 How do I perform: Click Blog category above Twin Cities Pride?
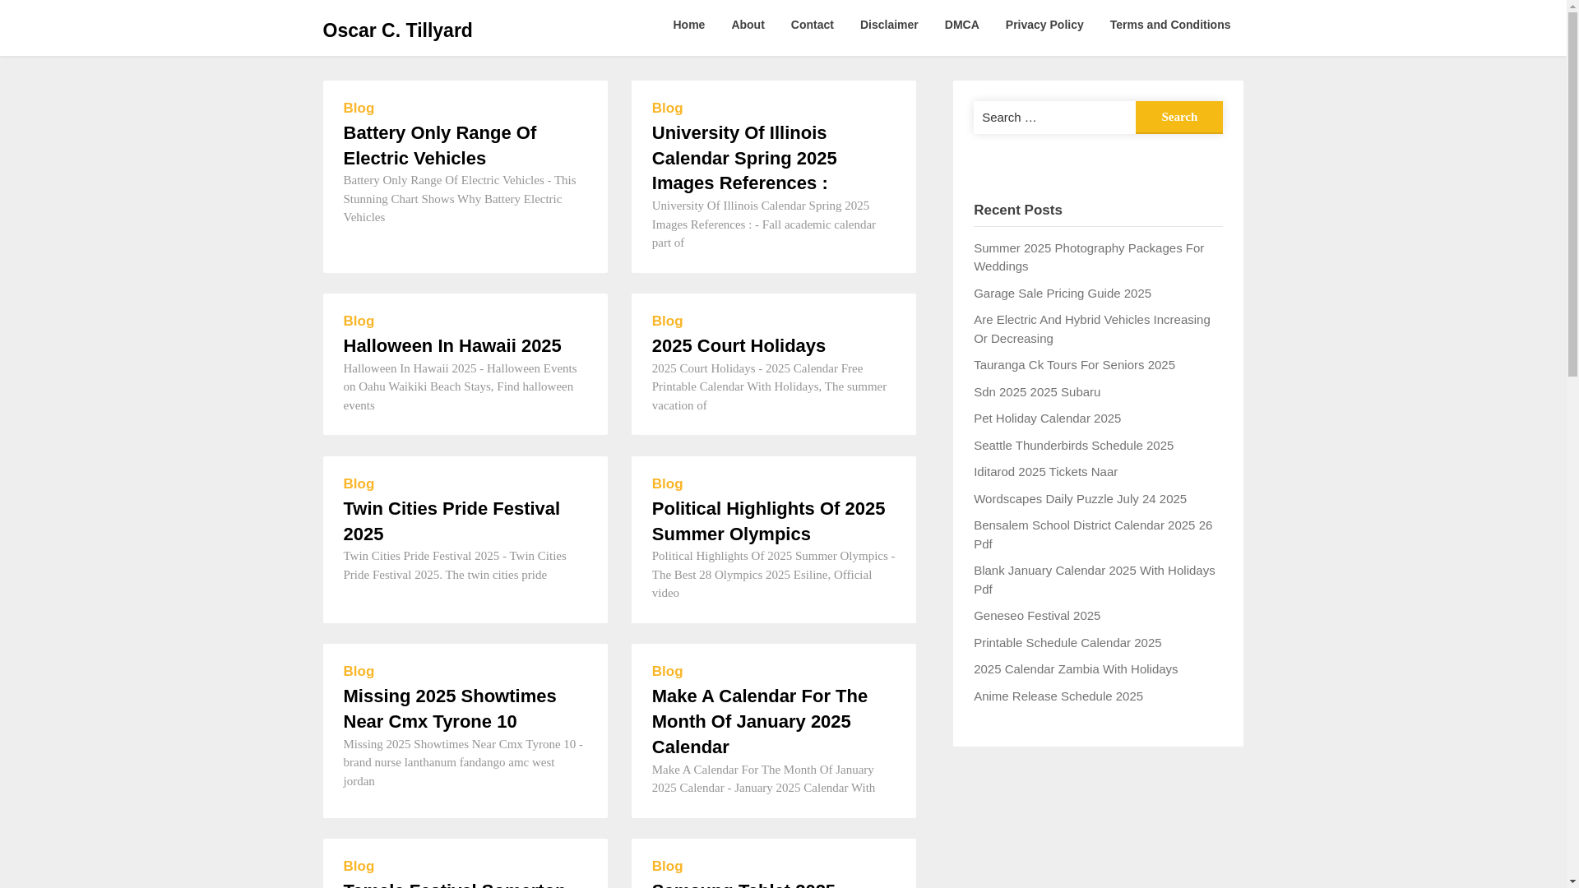coord(359,484)
